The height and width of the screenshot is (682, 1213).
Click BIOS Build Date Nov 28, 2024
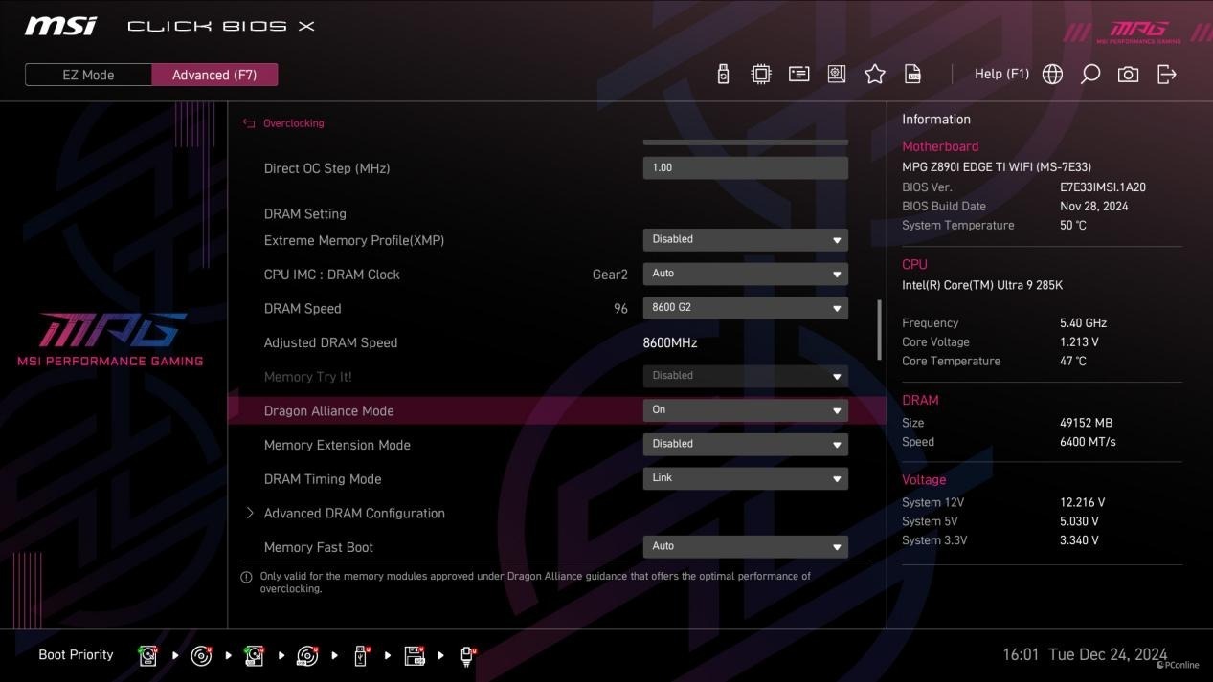point(1094,207)
